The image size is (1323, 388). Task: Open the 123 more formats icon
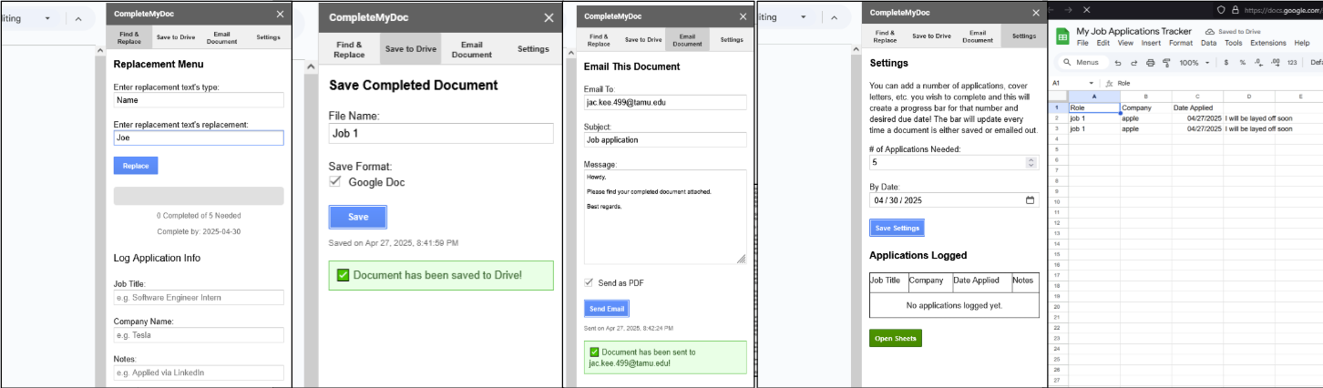click(1292, 63)
